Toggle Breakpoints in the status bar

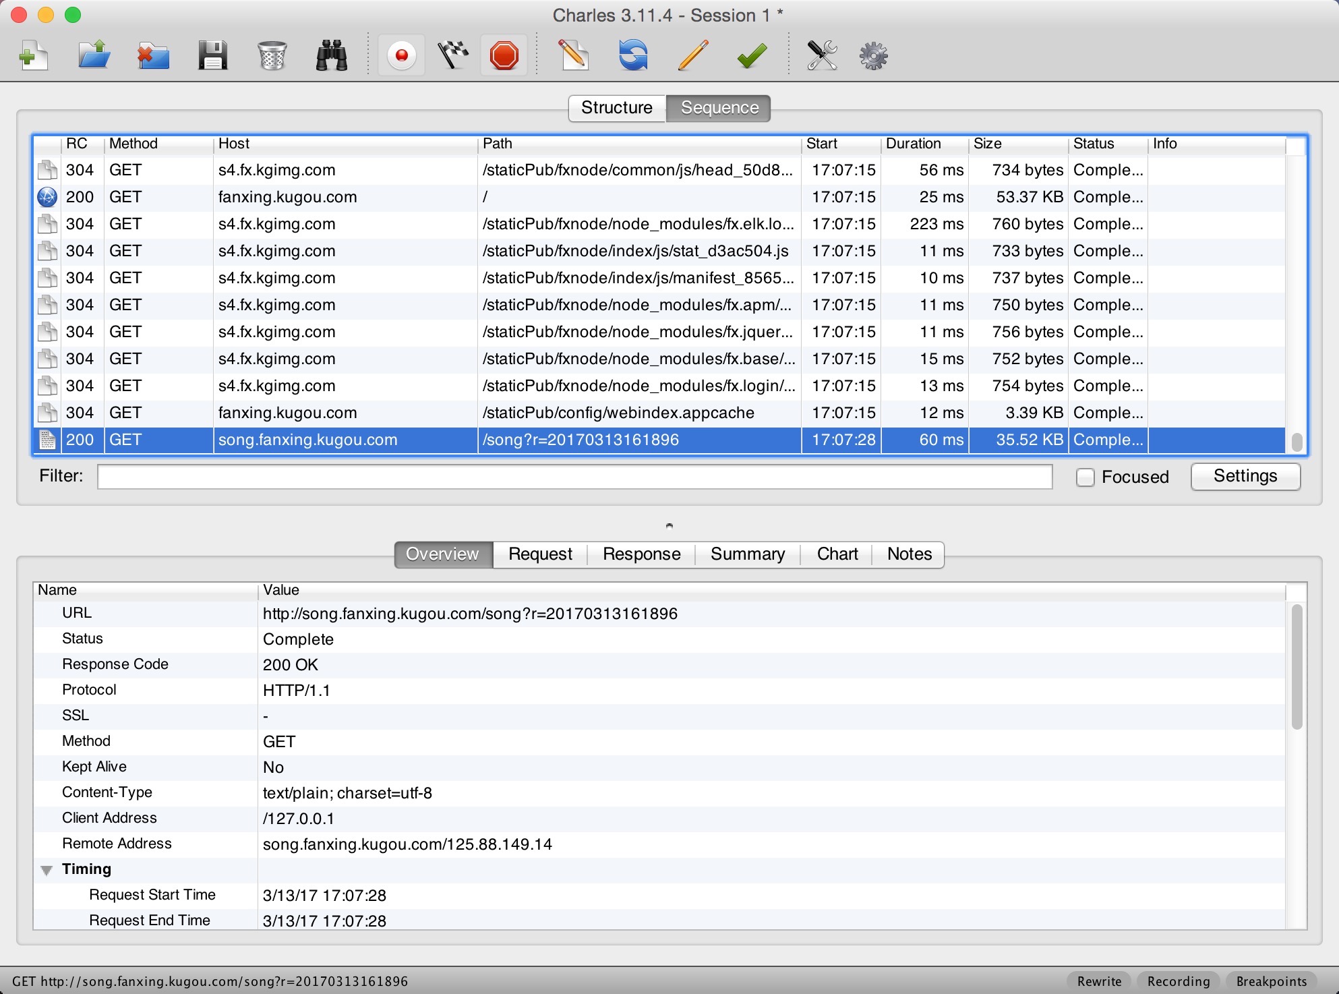click(1271, 981)
